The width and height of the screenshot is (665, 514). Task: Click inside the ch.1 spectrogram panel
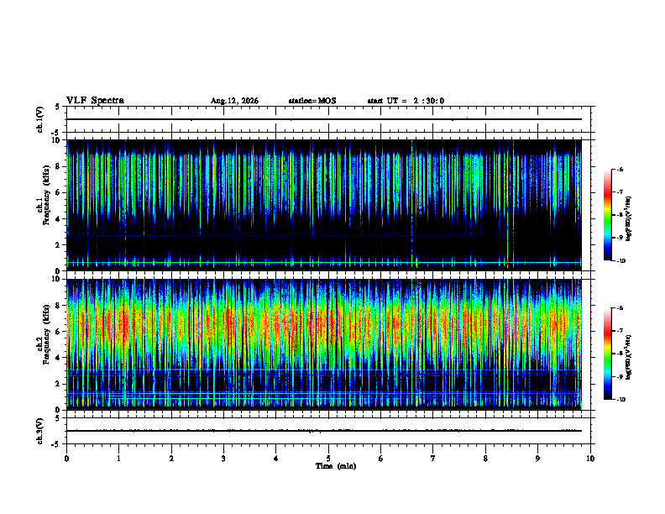(324, 205)
